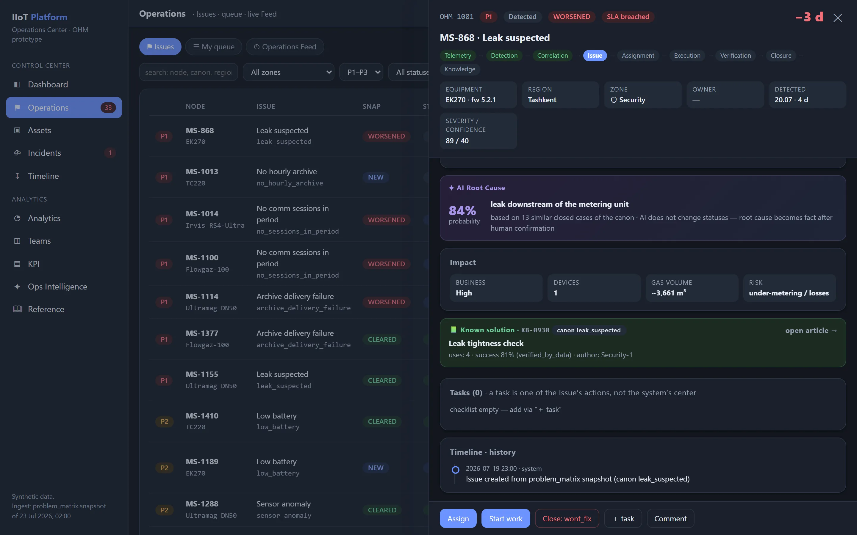This screenshot has height=535, width=857.
Task: Click the ISSUE column header
Action: [266, 106]
